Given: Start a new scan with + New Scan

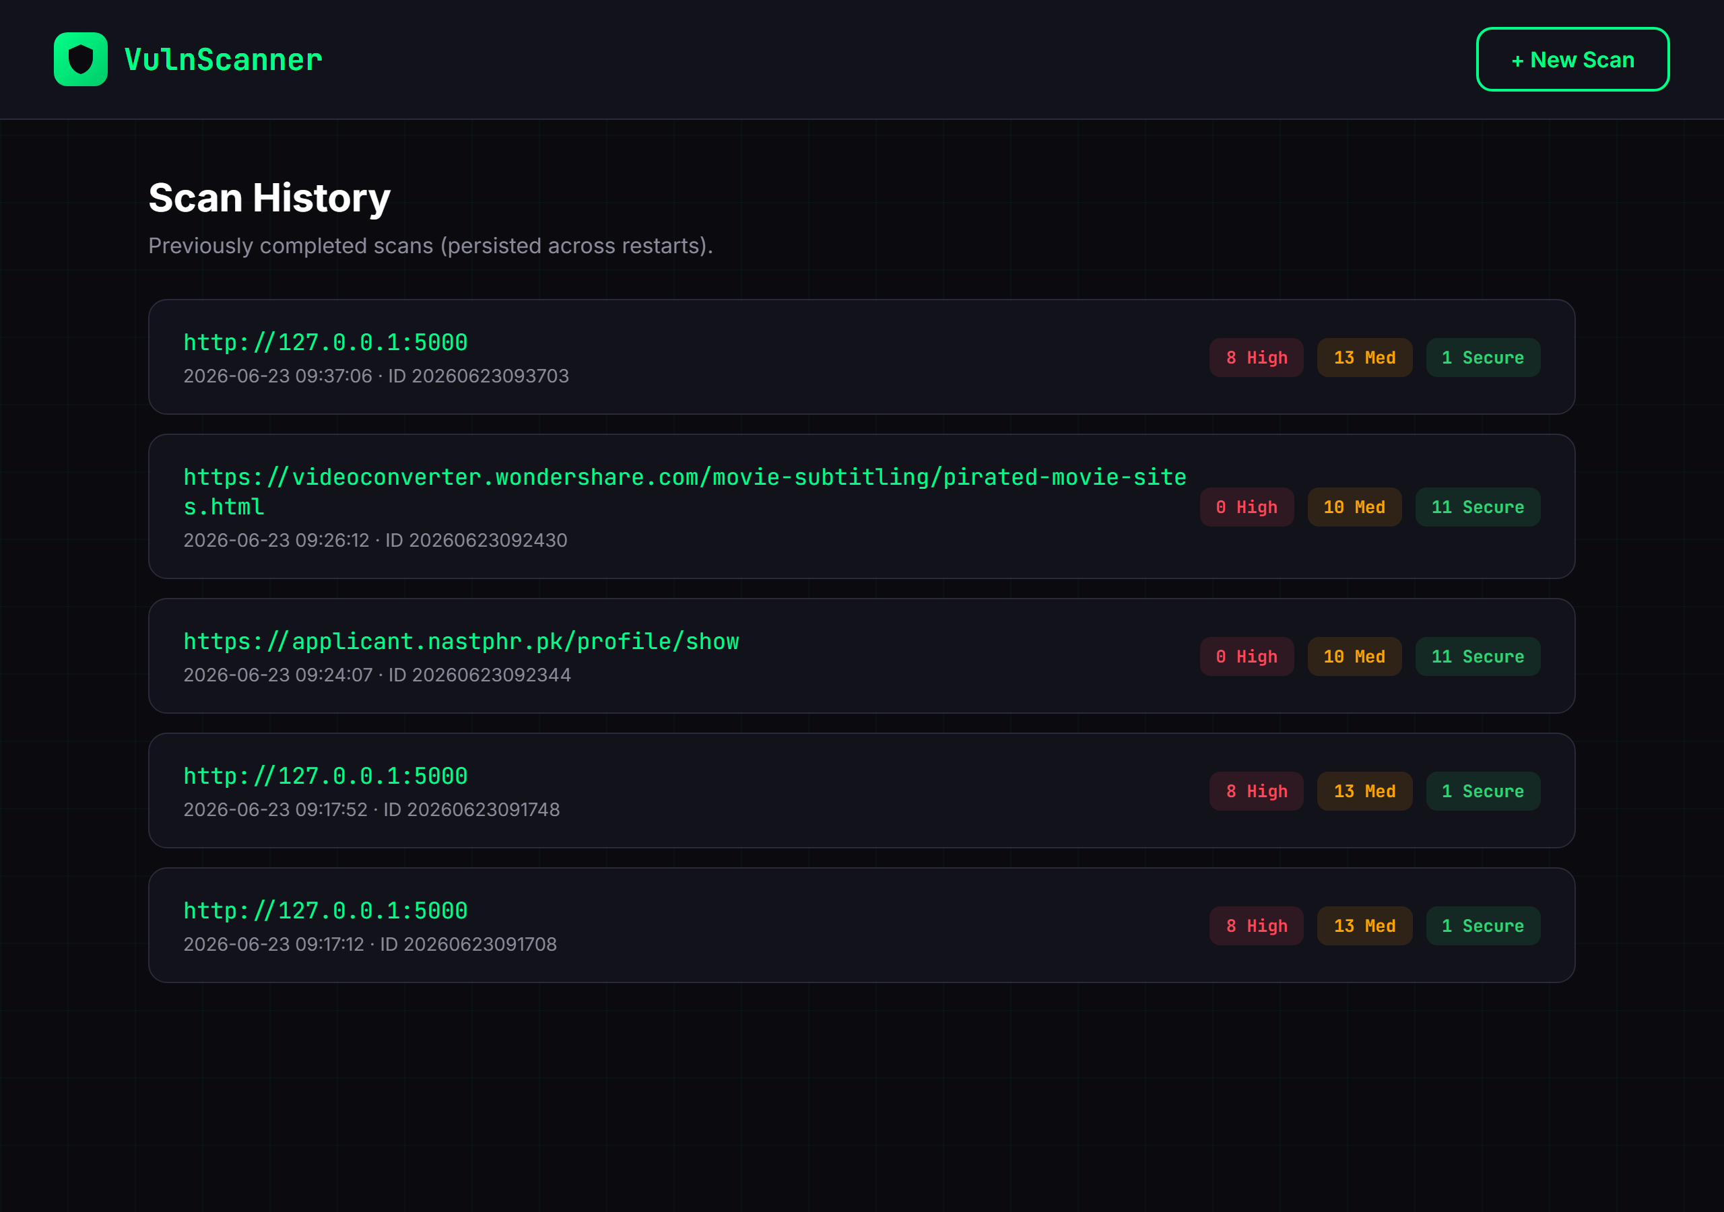Looking at the screenshot, I should click(1572, 59).
